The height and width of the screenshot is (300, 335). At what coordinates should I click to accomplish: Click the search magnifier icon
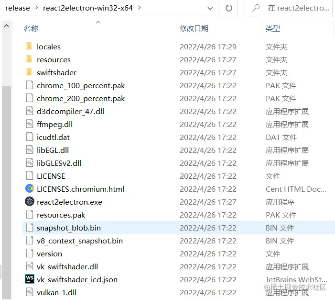tap(256, 8)
